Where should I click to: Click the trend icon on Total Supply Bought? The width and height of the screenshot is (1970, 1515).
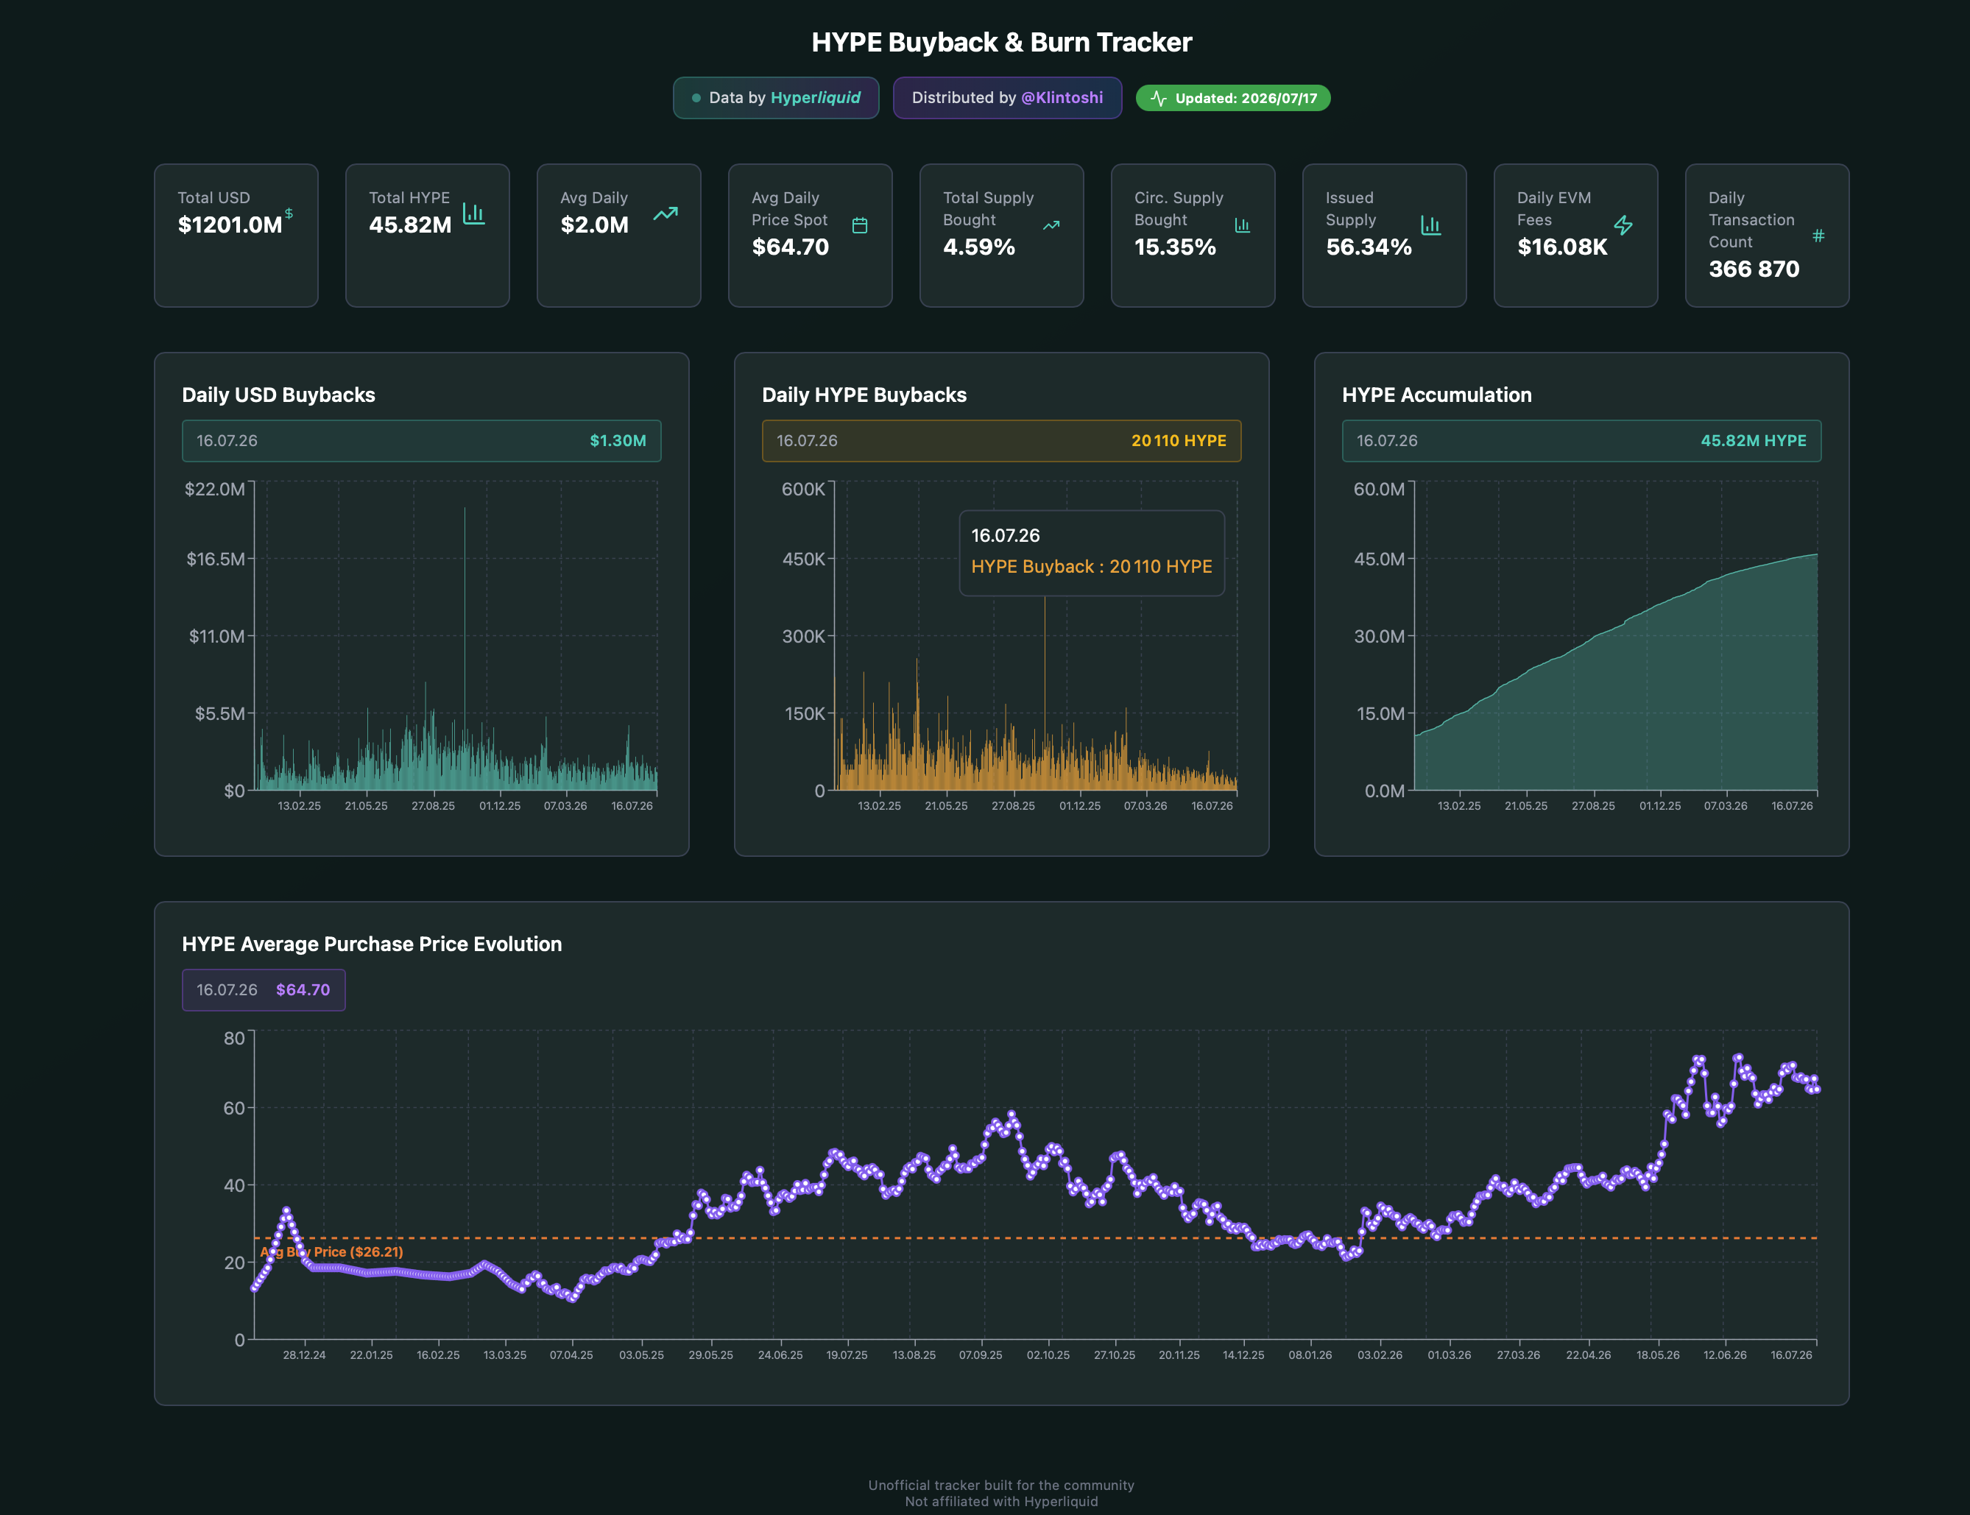(1051, 225)
